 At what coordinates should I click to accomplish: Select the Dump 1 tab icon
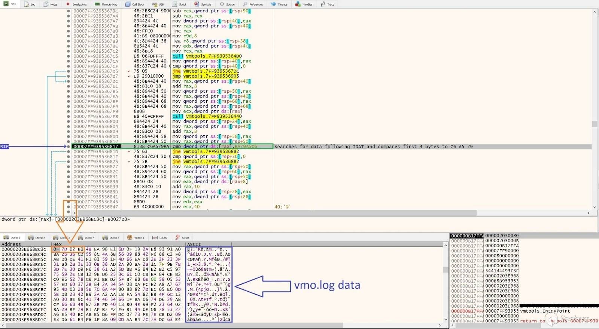[x=6, y=237]
